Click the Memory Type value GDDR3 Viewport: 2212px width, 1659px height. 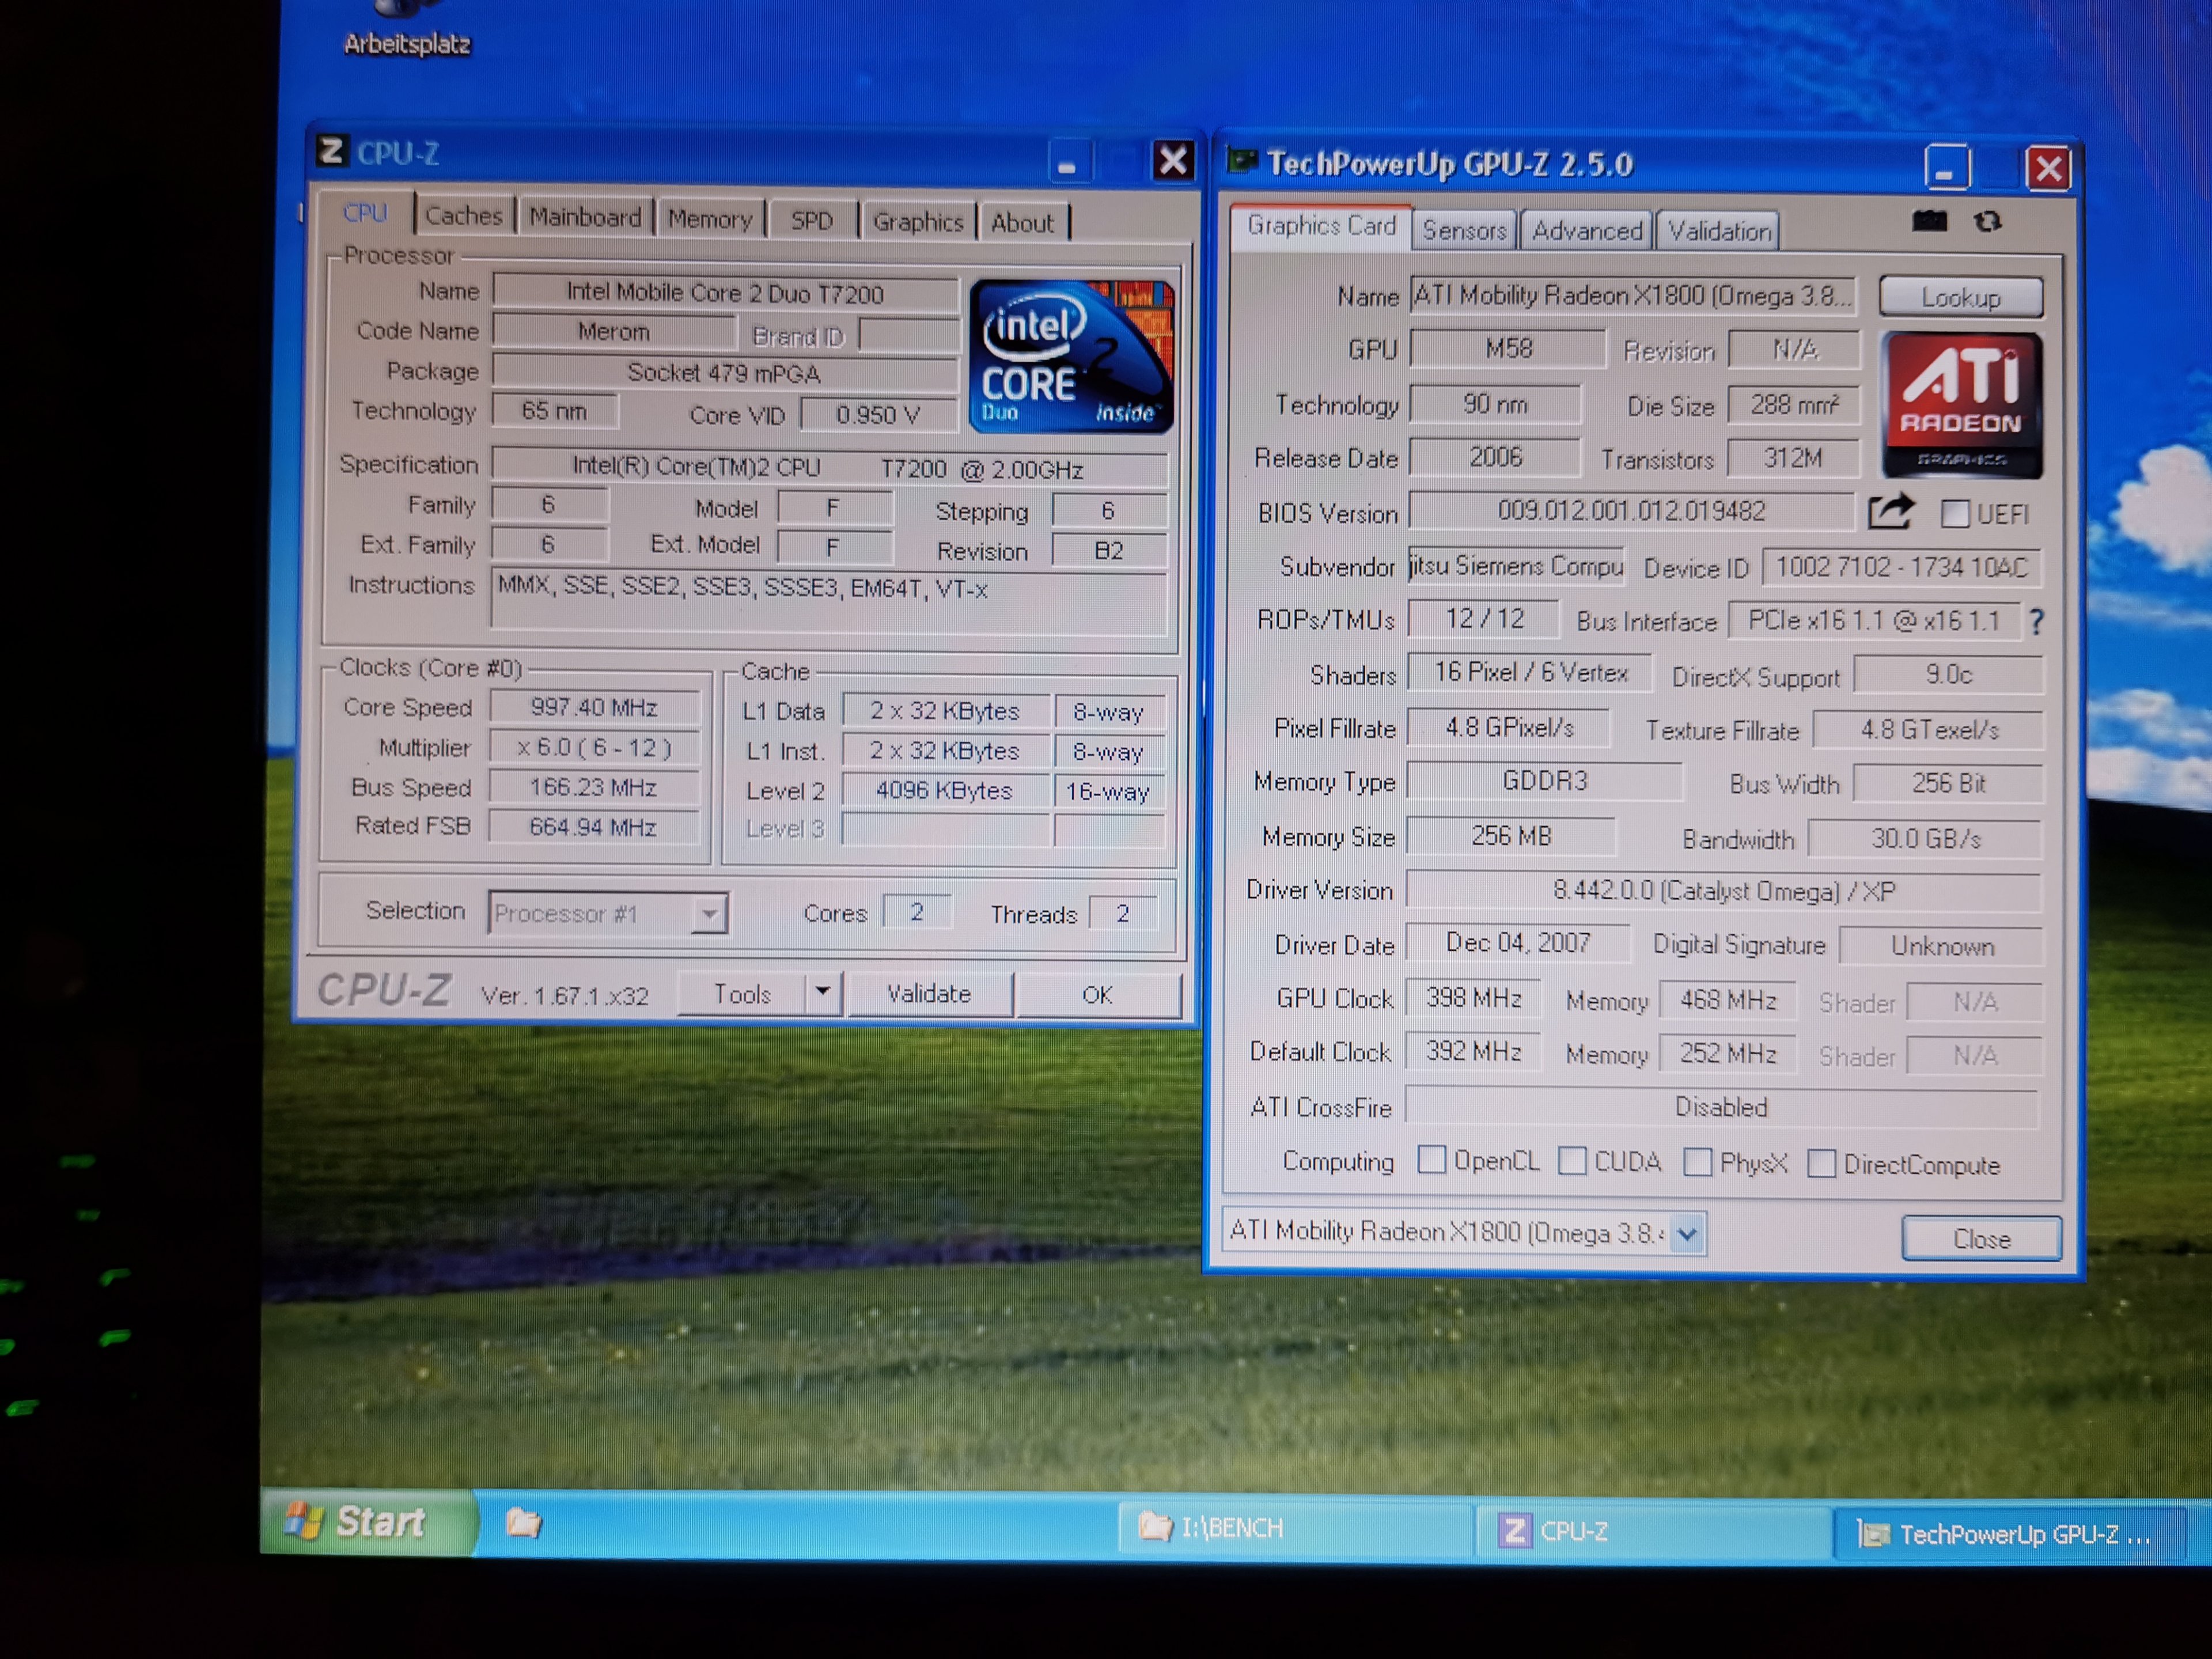click(1544, 780)
